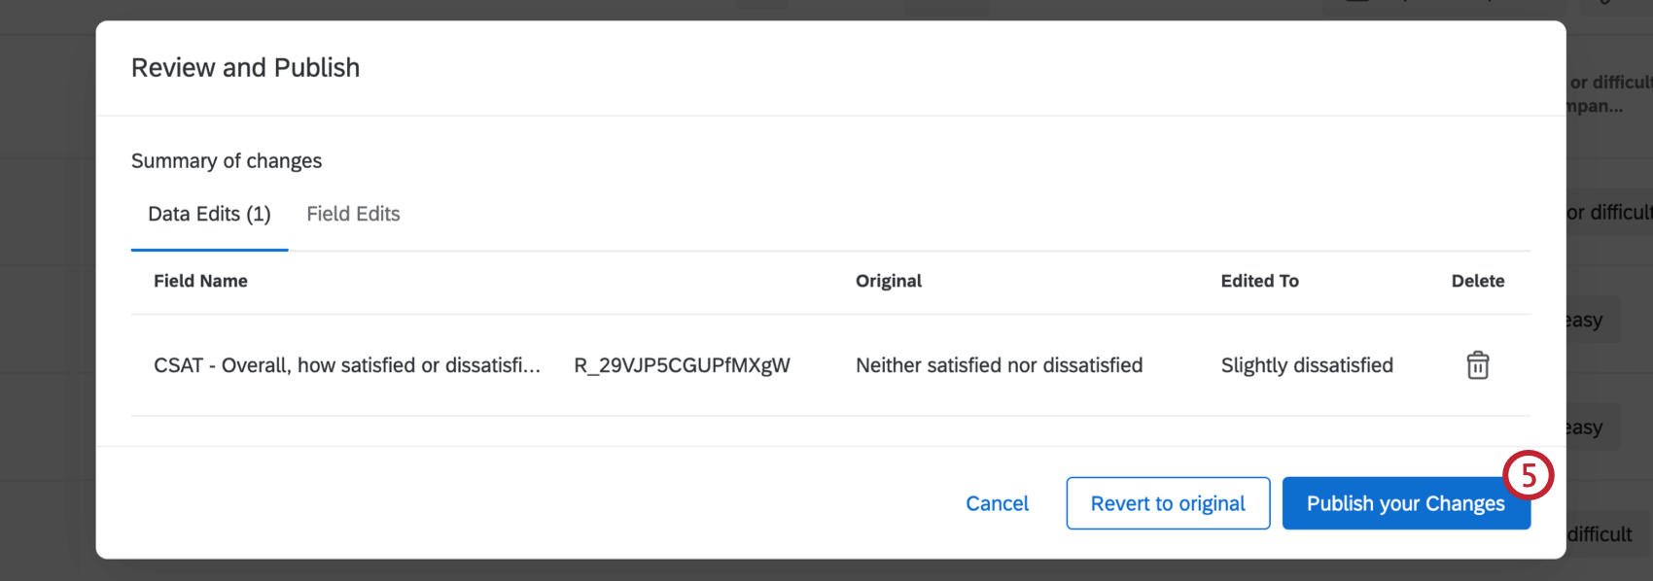Click the red step 5 badge
This screenshot has height=581, width=1653.
coord(1529,476)
